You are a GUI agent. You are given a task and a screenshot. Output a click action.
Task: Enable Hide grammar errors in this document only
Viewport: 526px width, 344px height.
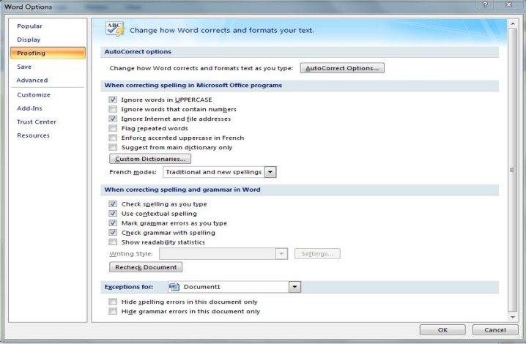click(113, 311)
